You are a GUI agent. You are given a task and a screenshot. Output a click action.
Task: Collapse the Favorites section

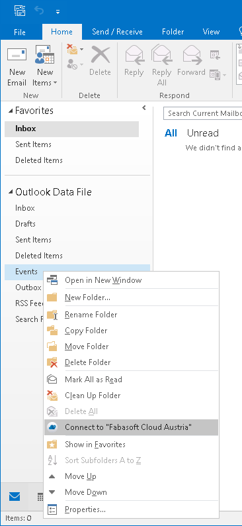point(11,111)
